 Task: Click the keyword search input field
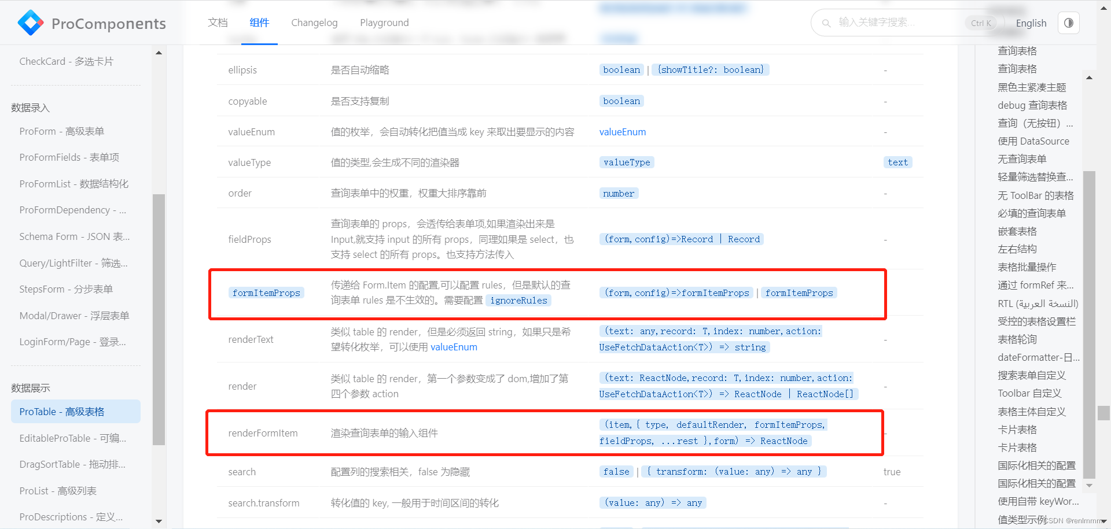[x=897, y=23]
